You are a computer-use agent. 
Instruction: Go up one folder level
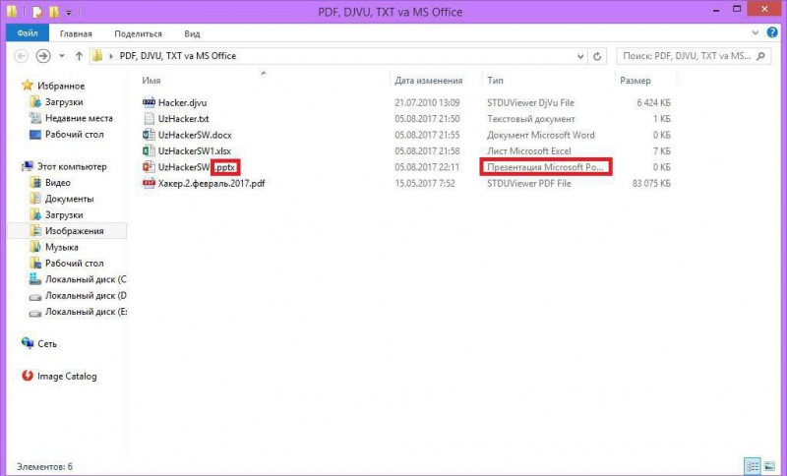point(79,56)
